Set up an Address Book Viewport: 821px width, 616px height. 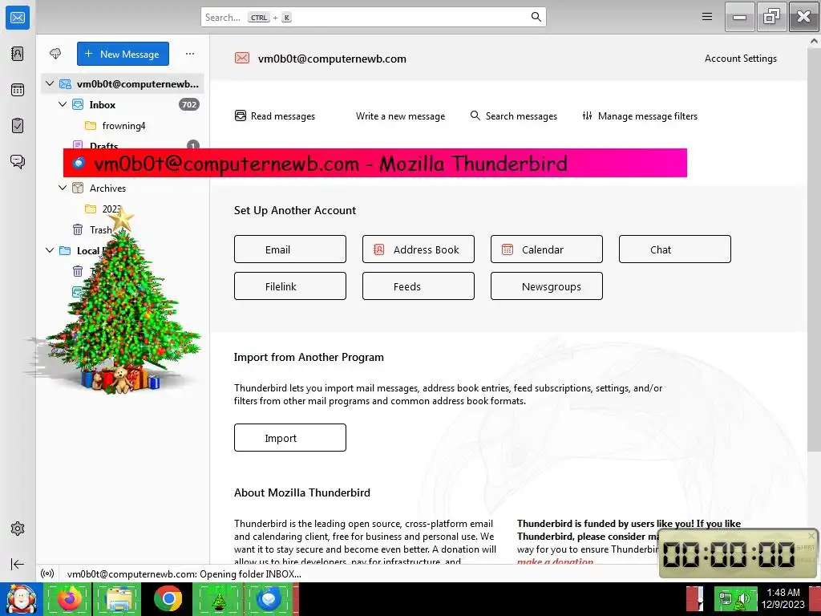419,249
